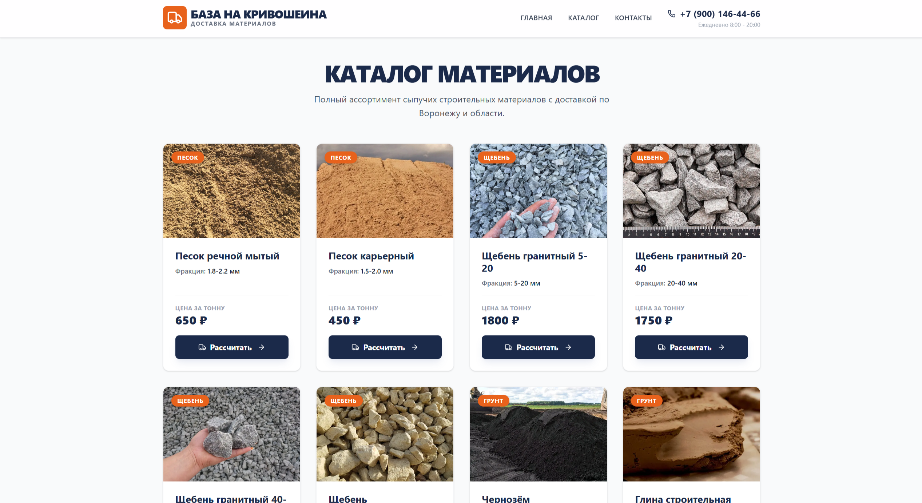This screenshot has height=503, width=922.
Task: Open the Чернозём black soil photo
Action: point(539,434)
